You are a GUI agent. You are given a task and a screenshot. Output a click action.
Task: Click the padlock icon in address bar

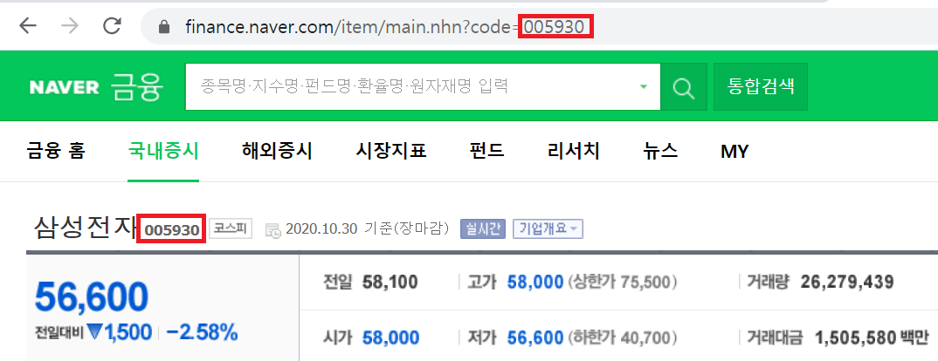coord(164,27)
